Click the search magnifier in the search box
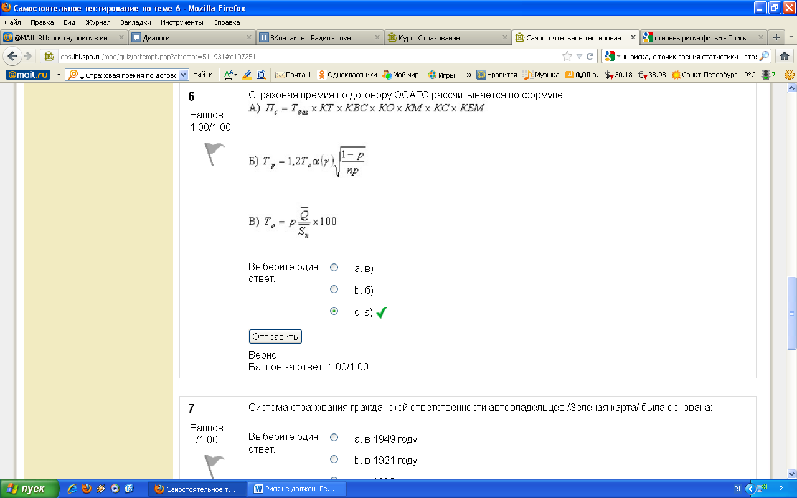The image size is (797, 498). point(765,56)
